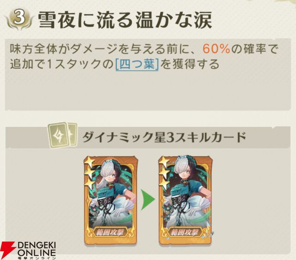The height and width of the screenshot is (260, 296).
Task: Open the [四つ葉] keyword link
Action: pyautogui.click(x=137, y=64)
